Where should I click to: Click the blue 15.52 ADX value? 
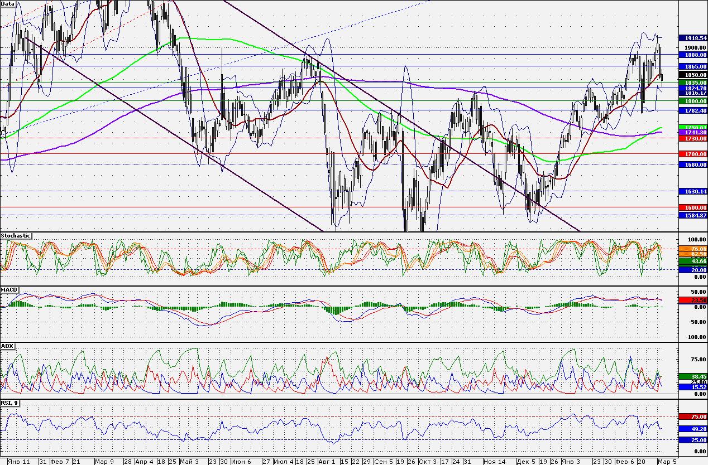pyautogui.click(x=692, y=387)
